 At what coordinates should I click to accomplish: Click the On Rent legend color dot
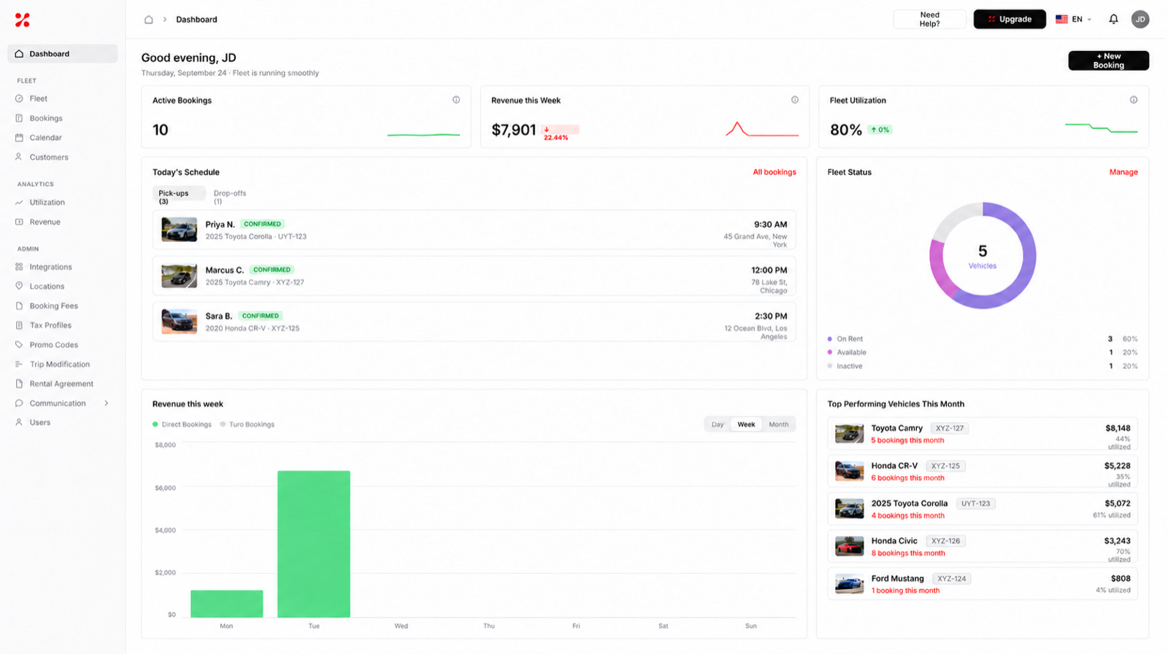tap(830, 339)
